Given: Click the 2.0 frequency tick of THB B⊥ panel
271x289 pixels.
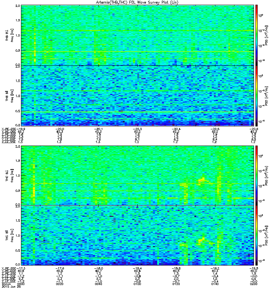Looking at the screenshot, I should tap(18, 6).
